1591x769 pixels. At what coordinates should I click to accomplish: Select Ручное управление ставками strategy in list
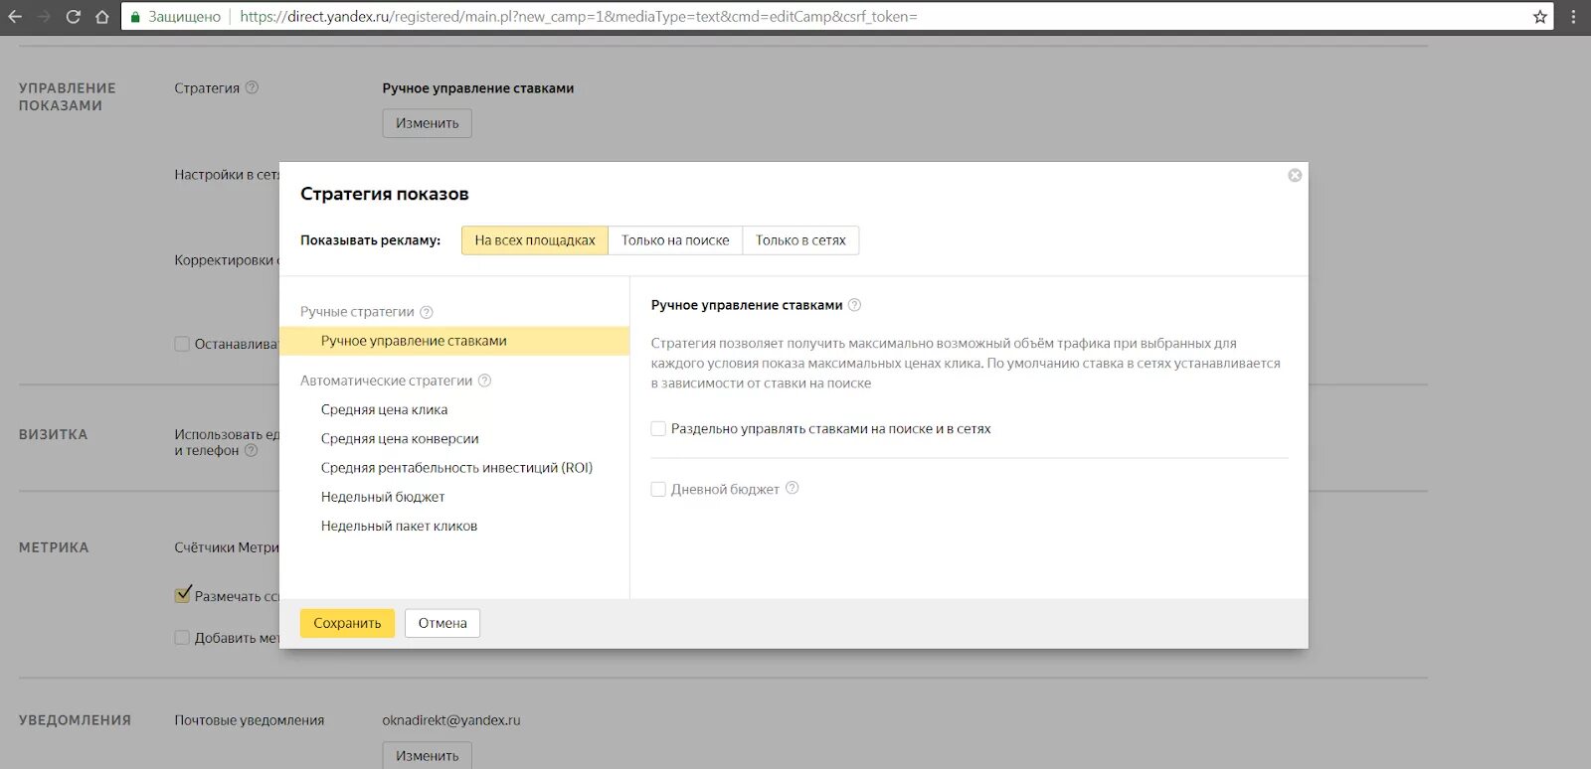[454, 341]
